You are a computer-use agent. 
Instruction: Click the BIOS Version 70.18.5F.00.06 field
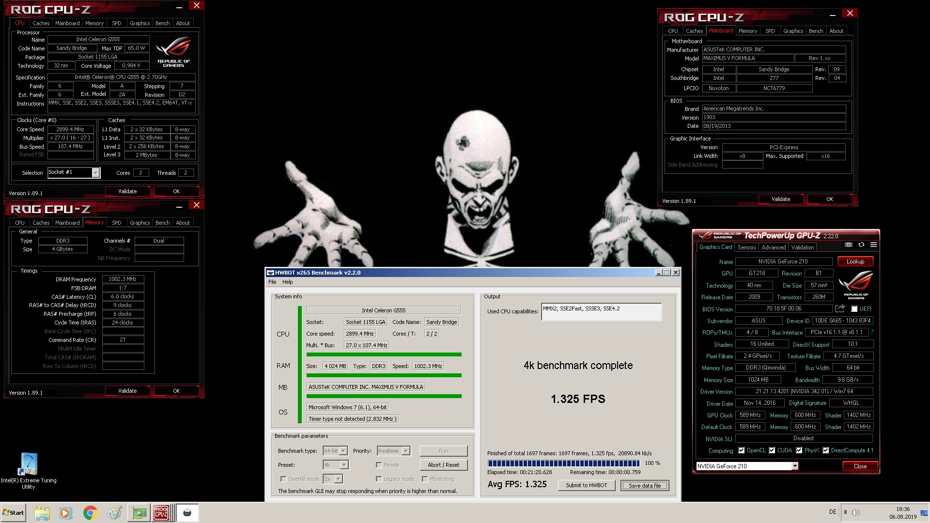coord(784,309)
